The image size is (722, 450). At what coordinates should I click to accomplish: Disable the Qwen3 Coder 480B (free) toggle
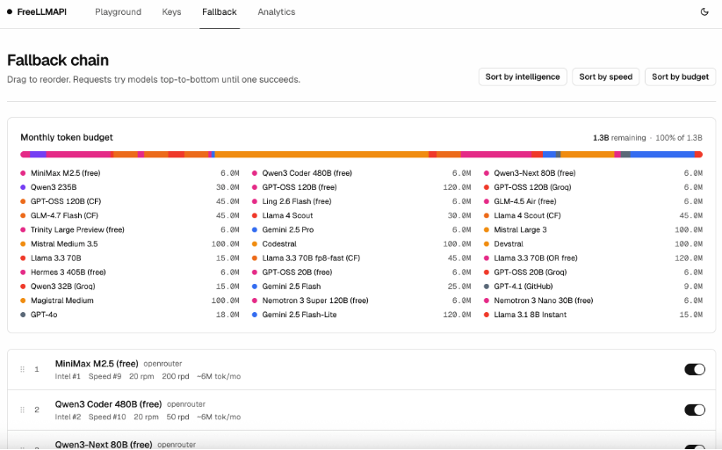(695, 410)
